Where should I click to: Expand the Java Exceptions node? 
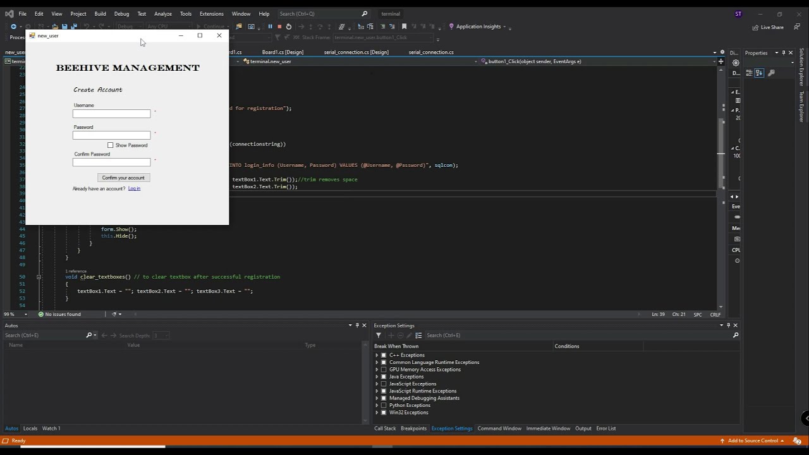[x=377, y=377]
